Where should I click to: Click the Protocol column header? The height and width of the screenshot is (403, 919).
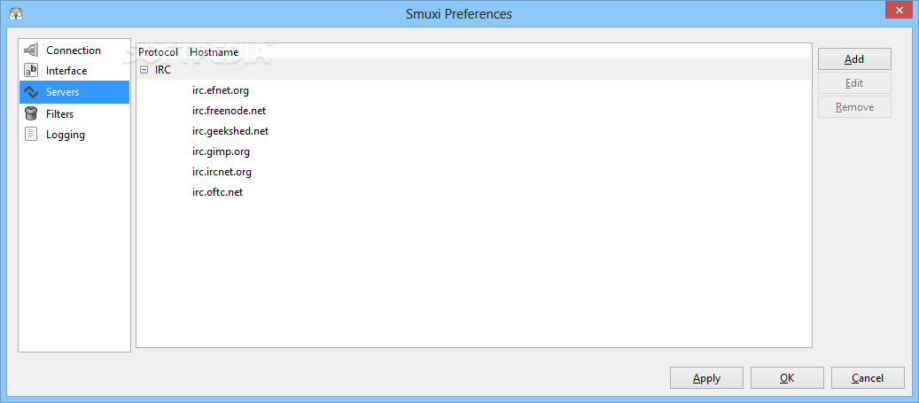[x=158, y=52]
